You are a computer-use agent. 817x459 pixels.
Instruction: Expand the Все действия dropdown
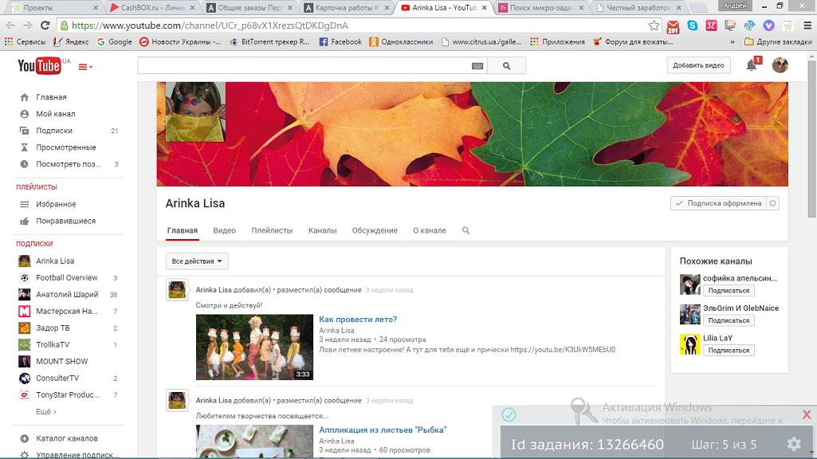tap(197, 261)
